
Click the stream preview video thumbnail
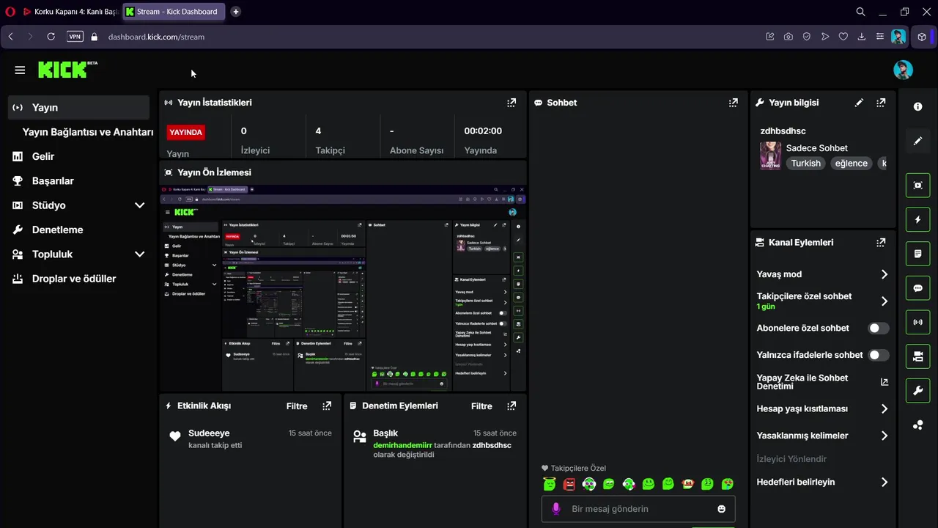click(343, 288)
